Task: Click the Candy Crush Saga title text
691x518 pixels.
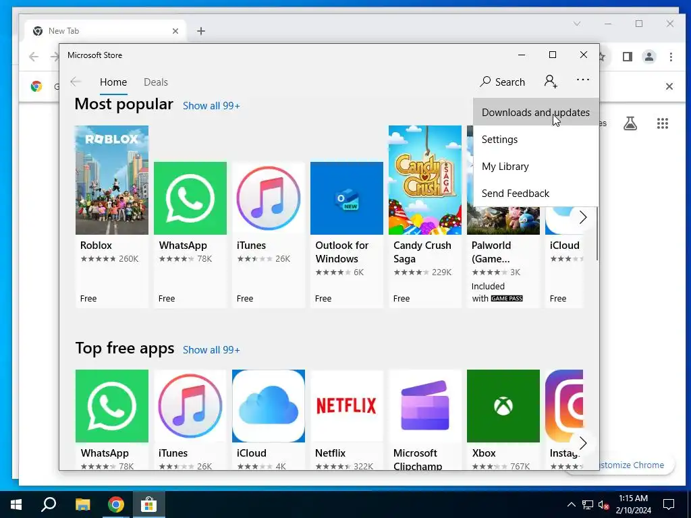Action: [x=422, y=252]
